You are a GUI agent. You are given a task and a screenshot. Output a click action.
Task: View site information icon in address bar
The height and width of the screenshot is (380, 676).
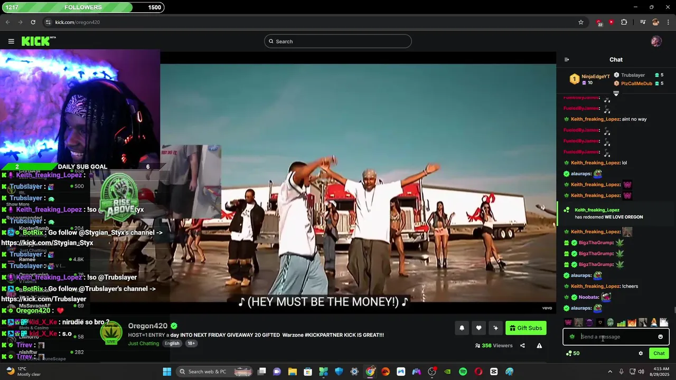[48, 22]
